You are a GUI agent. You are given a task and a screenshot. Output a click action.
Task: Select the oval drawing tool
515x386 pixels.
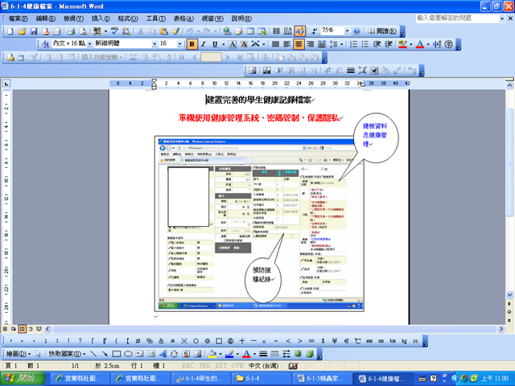[x=129, y=353]
